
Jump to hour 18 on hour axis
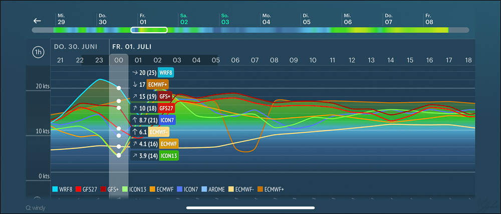point(468,60)
